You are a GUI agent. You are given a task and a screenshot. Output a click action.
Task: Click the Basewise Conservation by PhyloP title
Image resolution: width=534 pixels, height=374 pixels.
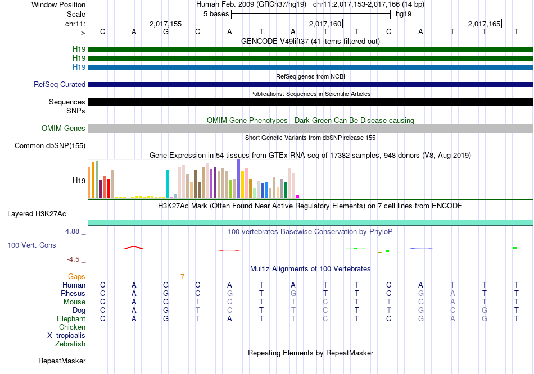[x=310, y=232]
